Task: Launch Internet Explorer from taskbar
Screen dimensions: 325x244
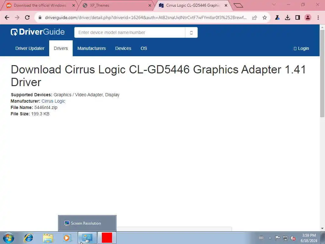Action: (x=28, y=238)
